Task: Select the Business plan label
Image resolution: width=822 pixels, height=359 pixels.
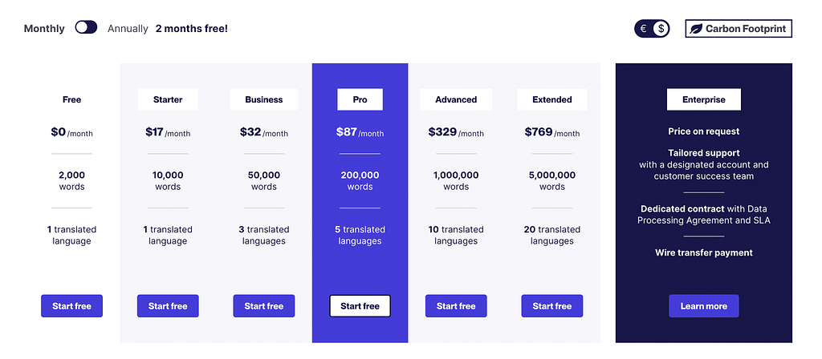Action: pos(264,100)
